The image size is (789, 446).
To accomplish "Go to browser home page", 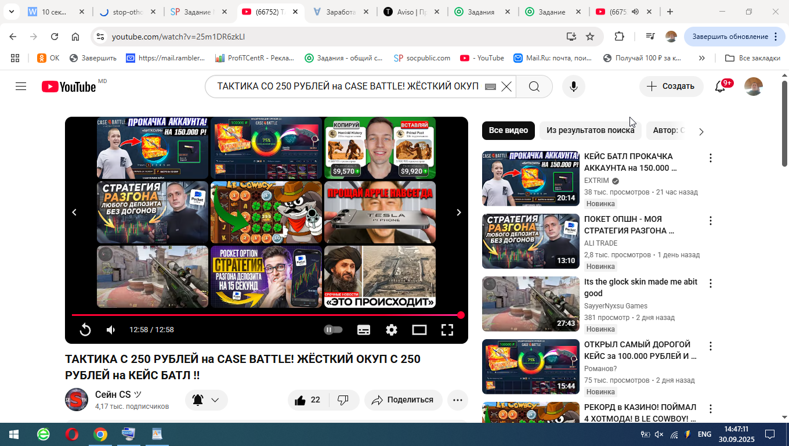I will point(75,37).
